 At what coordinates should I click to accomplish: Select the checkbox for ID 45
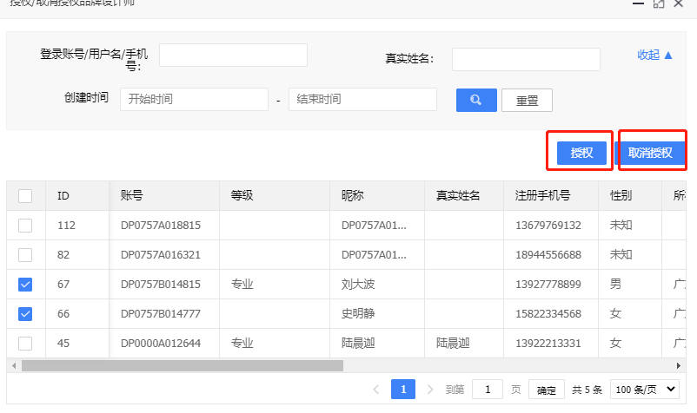(25, 343)
